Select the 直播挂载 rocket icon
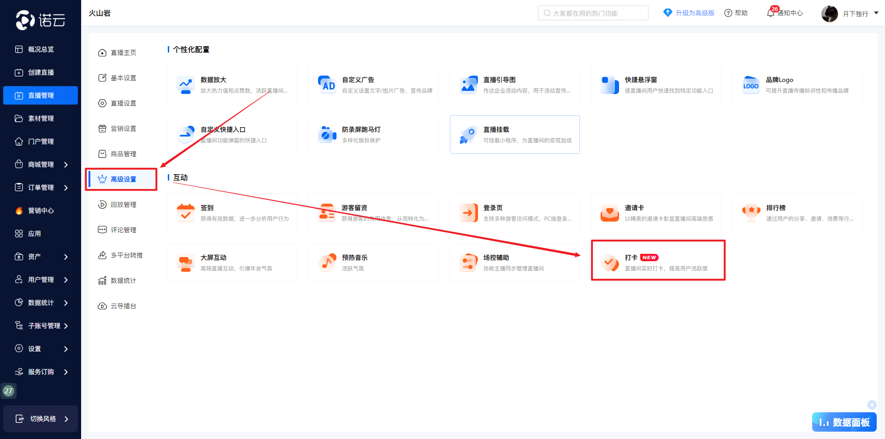 468,135
